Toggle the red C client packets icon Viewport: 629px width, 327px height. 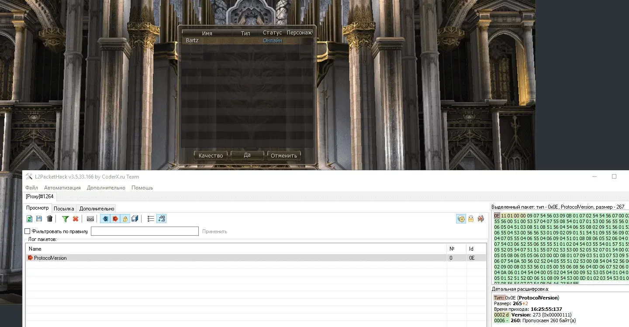[x=115, y=219]
